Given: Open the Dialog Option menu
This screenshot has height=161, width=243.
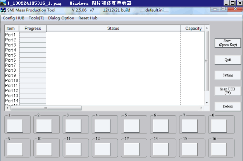Looking at the screenshot, I should pos(61,18).
